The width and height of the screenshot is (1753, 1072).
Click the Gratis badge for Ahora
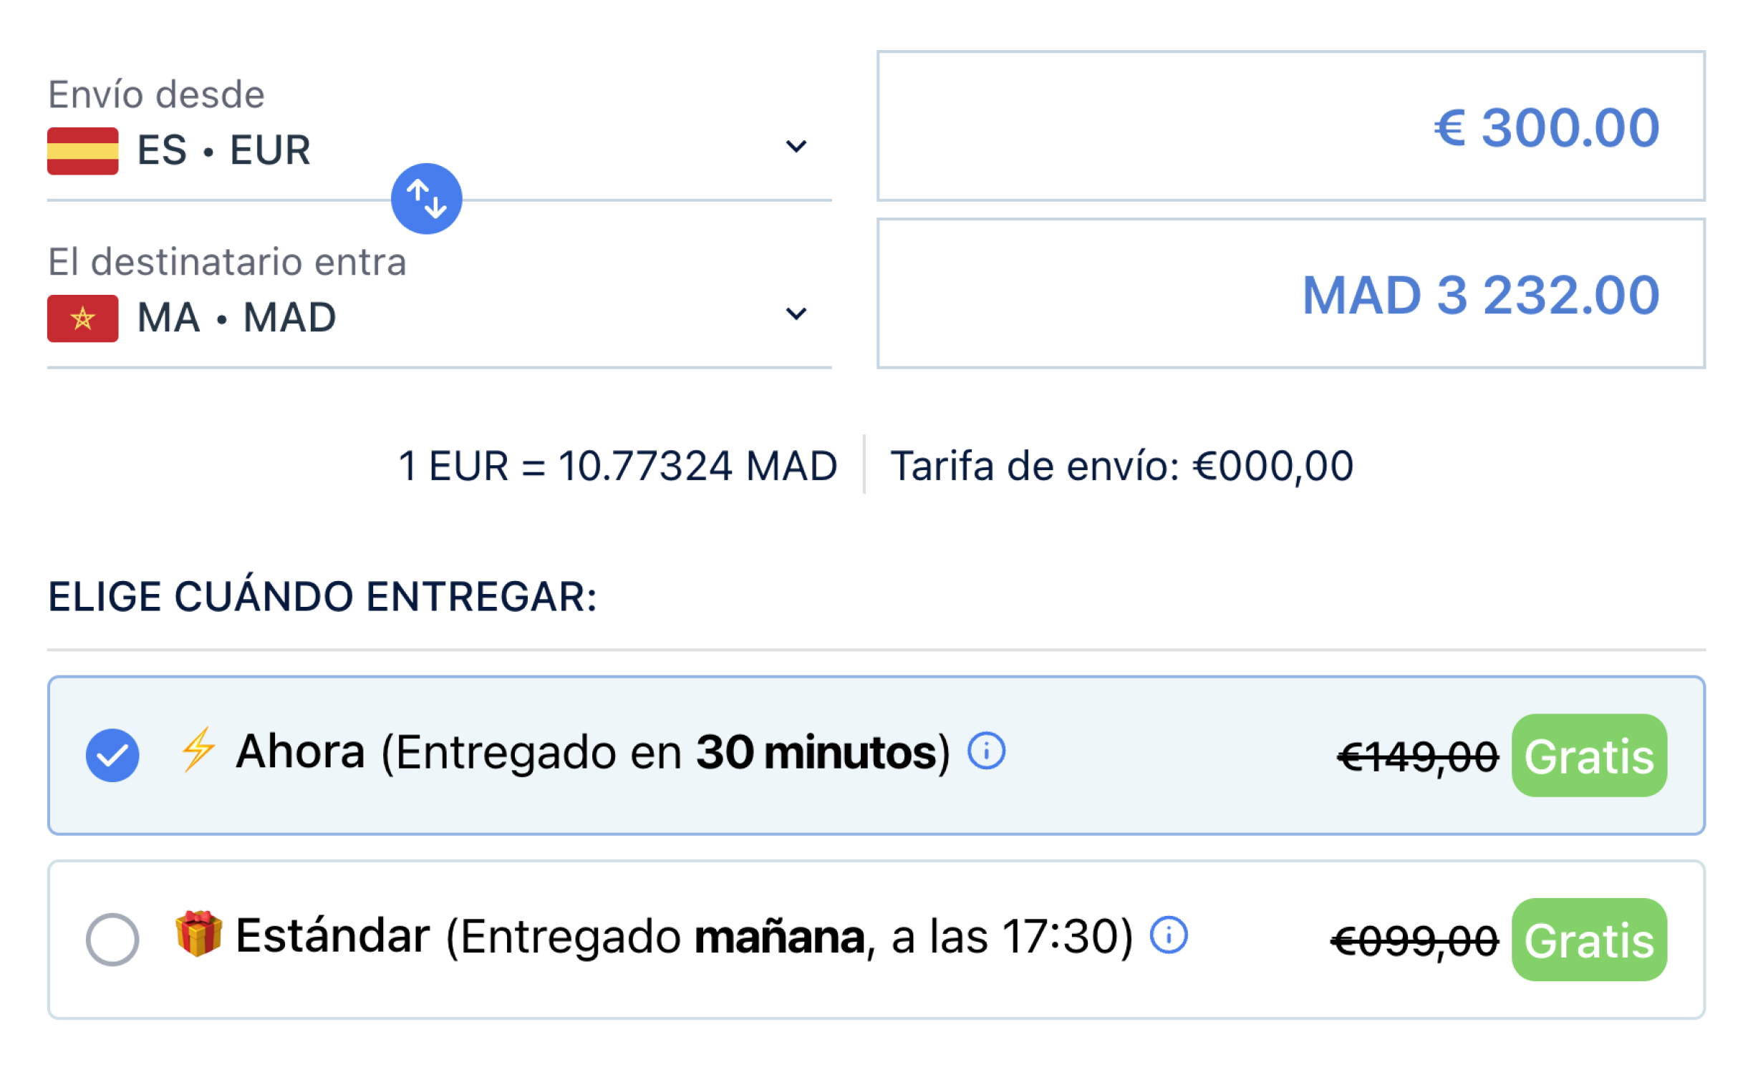coord(1588,755)
